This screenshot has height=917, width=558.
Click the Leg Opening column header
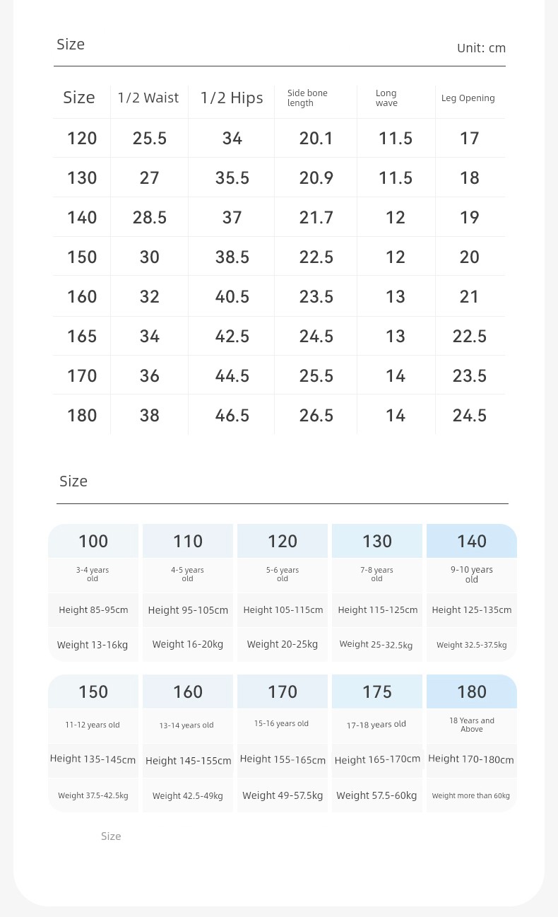coord(468,98)
